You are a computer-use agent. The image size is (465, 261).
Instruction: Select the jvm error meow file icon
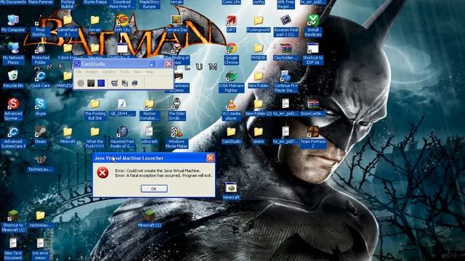click(41, 249)
